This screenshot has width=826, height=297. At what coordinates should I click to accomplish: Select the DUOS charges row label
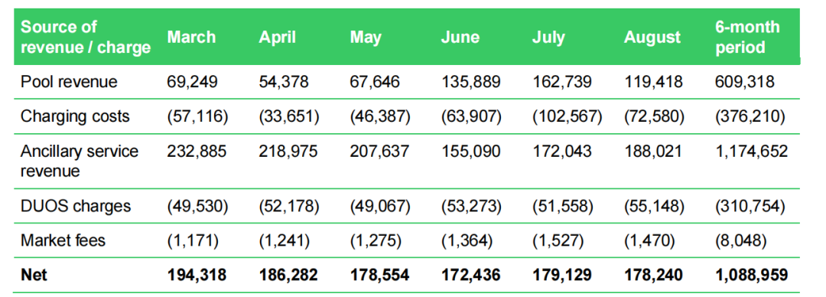tap(75, 206)
